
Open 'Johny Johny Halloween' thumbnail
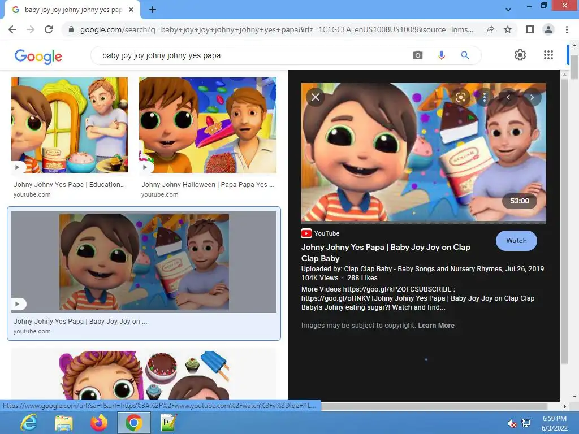coord(208,125)
